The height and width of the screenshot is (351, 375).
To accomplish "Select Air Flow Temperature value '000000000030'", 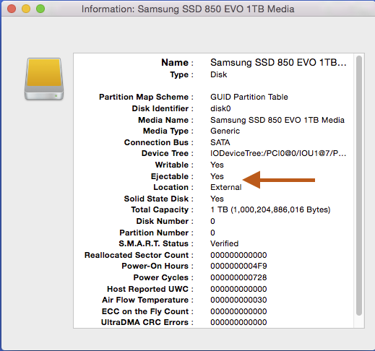I will tap(238, 300).
